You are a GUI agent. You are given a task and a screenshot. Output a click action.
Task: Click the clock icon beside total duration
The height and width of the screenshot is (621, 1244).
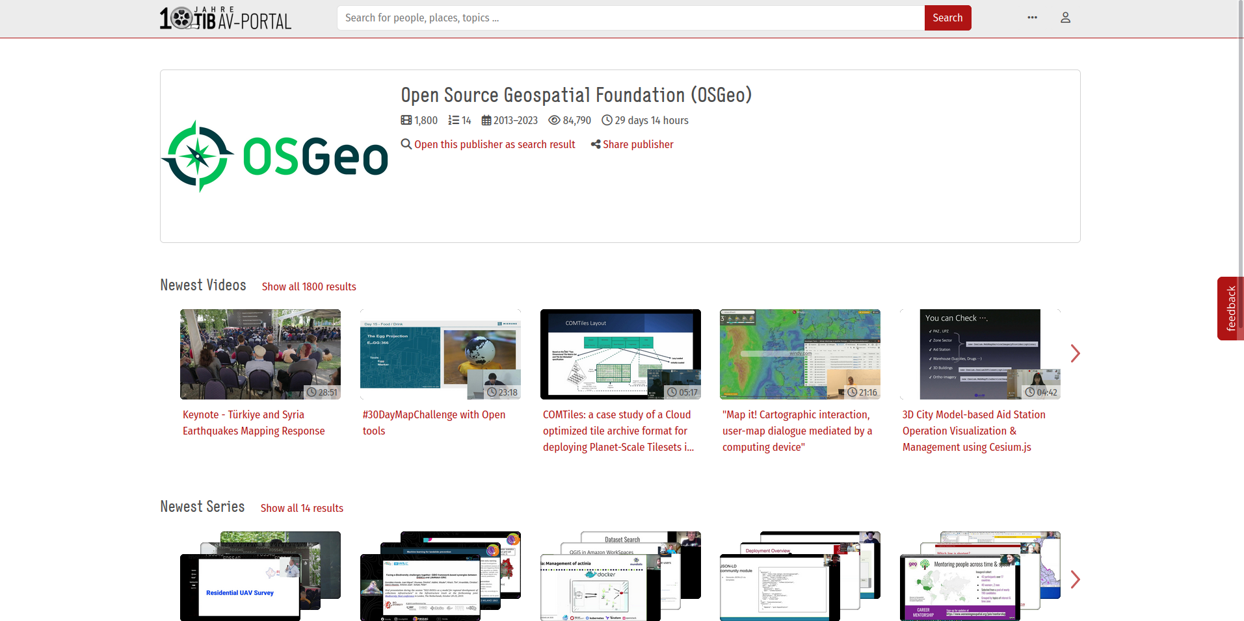pos(607,120)
